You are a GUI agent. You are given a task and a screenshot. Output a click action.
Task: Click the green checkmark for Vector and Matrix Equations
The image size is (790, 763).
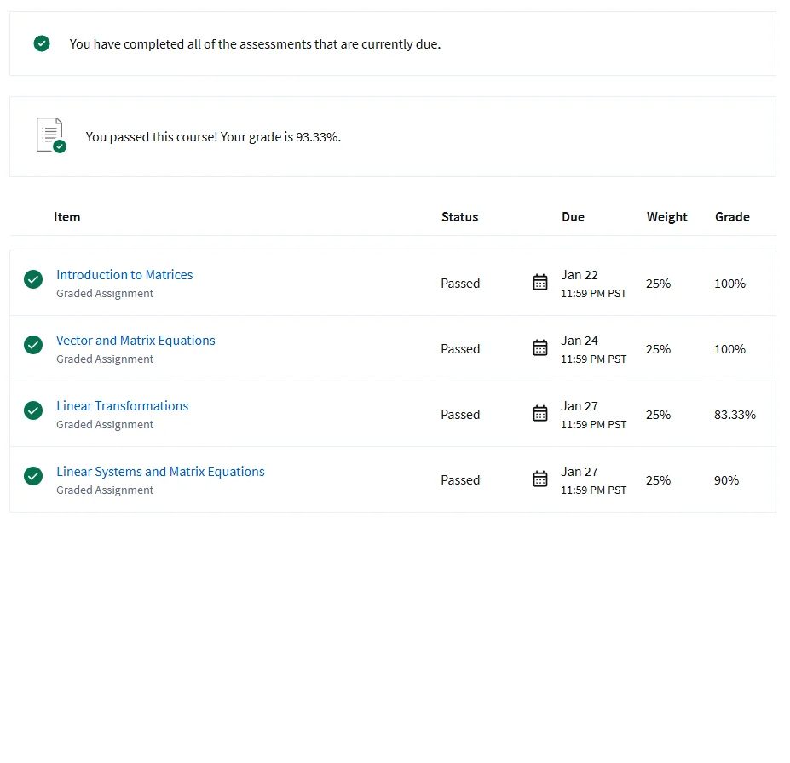33,345
